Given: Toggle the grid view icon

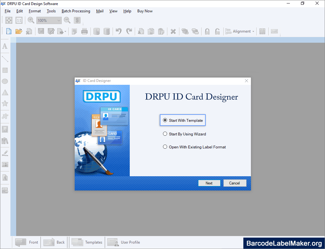Looking at the screenshot, I should pos(262,31).
